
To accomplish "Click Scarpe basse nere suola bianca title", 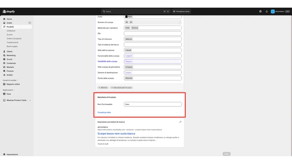I will point(116,133).
